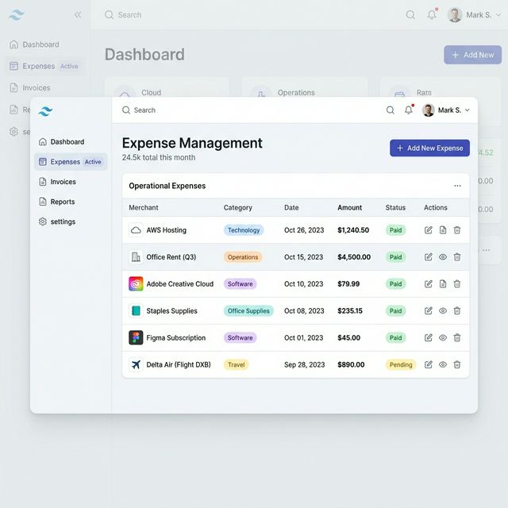Image resolution: width=508 pixels, height=508 pixels.
Task: Toggle eye icon for Staples Supplies row
Action: pyautogui.click(x=443, y=311)
